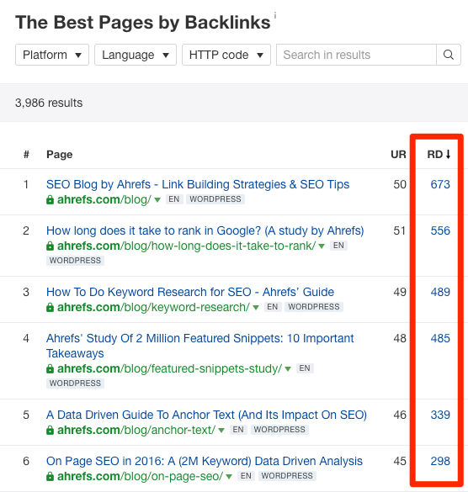The width and height of the screenshot is (468, 492).
Task: Click the WORDPRESS tag in the keyword-research row
Action: pos(314,307)
